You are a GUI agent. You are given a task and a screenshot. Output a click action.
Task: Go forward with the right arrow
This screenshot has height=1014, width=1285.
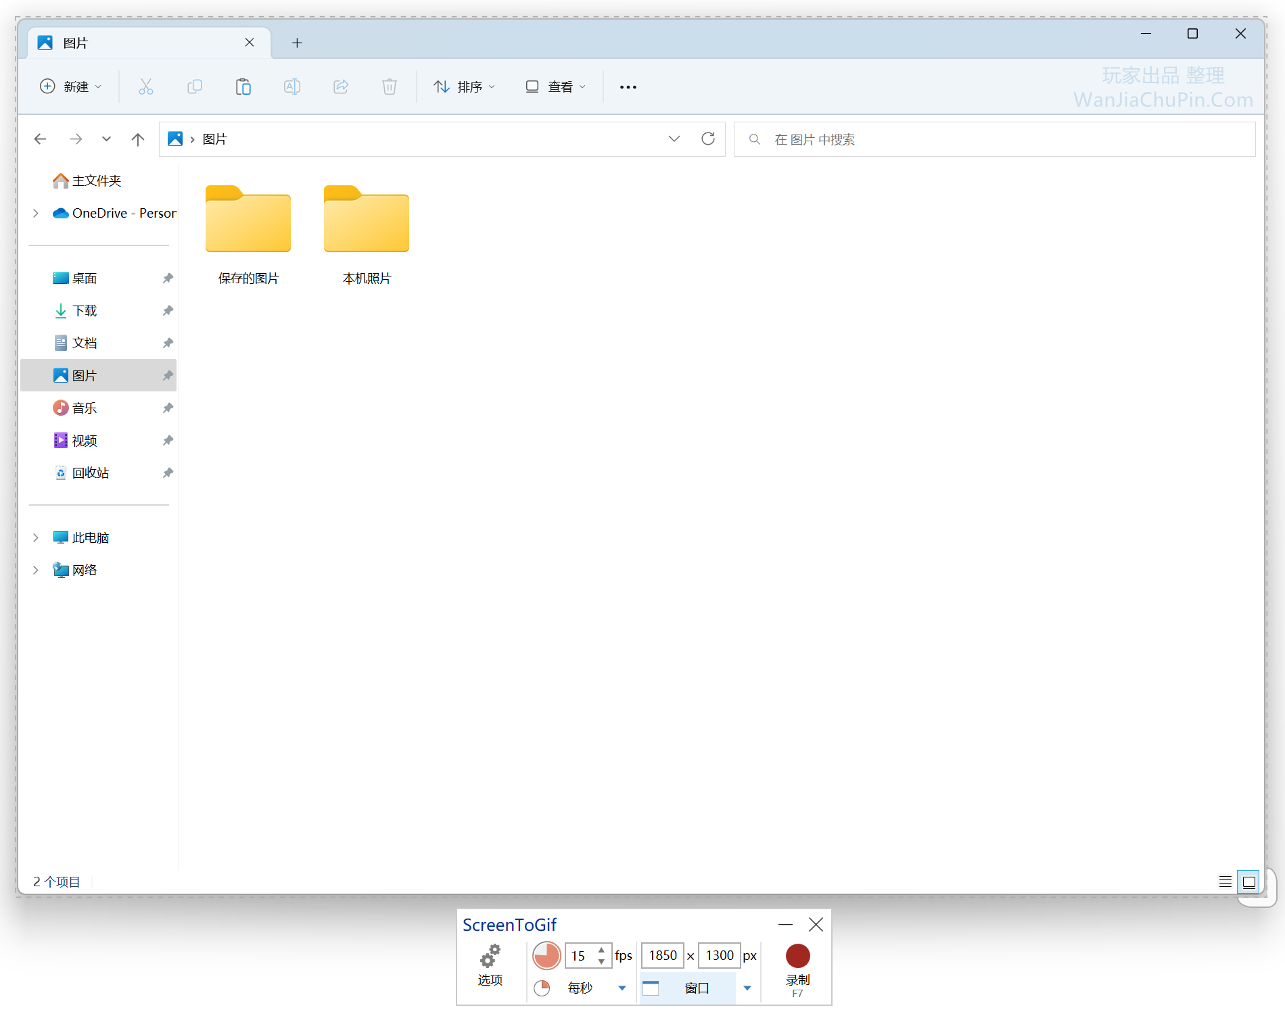(76, 139)
